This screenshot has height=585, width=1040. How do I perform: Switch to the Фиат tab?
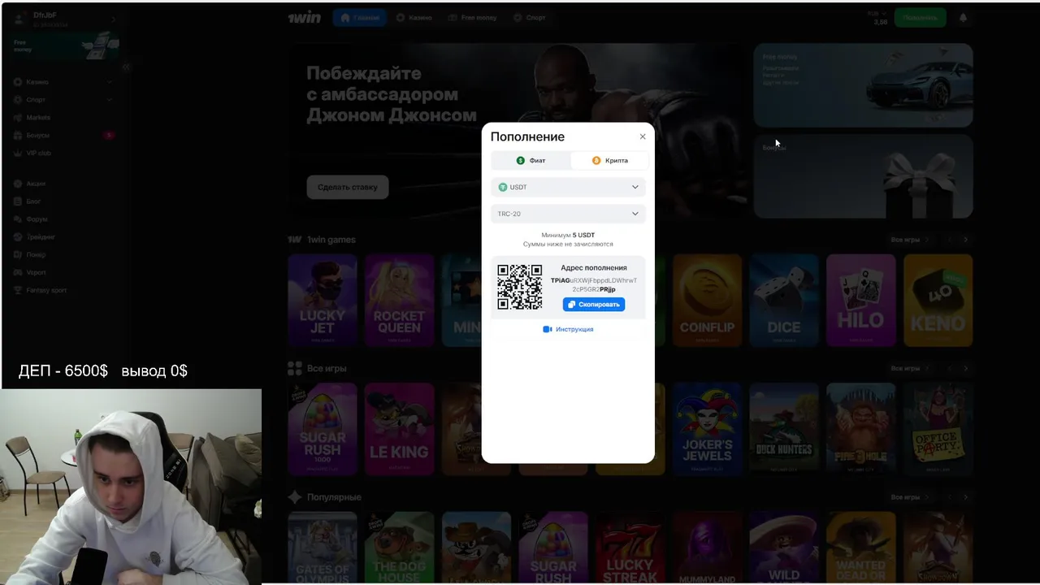[x=531, y=161]
